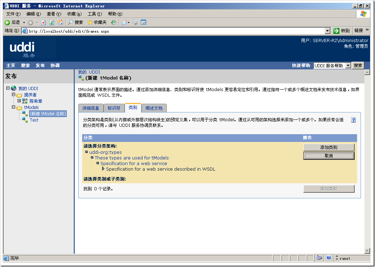Collapse the tModels tree node
Screen dimensions: 375x267
14,107
